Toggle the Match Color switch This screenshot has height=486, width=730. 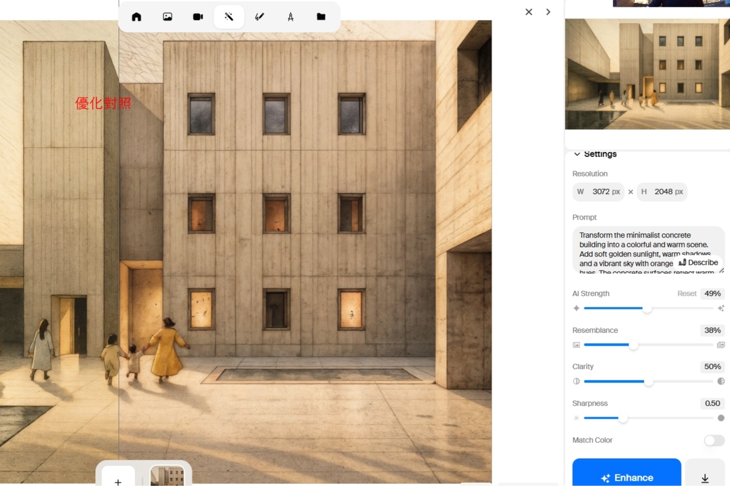714,440
